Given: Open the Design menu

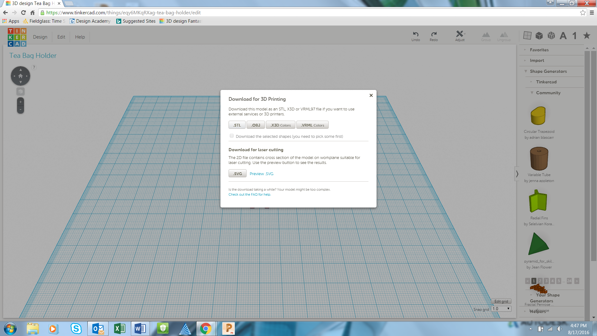Looking at the screenshot, I should click(40, 37).
